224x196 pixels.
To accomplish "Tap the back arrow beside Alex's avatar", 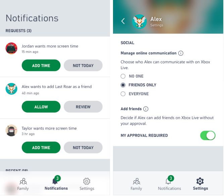I will [x=123, y=21].
